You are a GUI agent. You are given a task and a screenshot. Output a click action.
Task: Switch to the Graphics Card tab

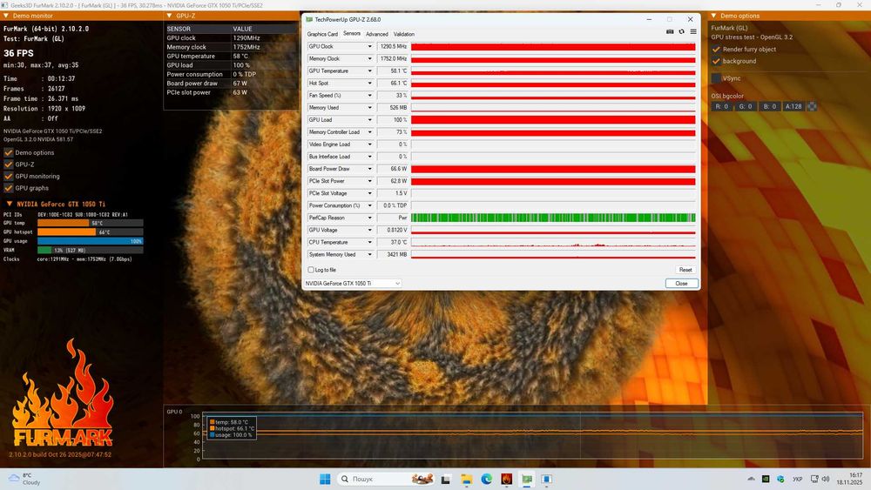coord(322,34)
